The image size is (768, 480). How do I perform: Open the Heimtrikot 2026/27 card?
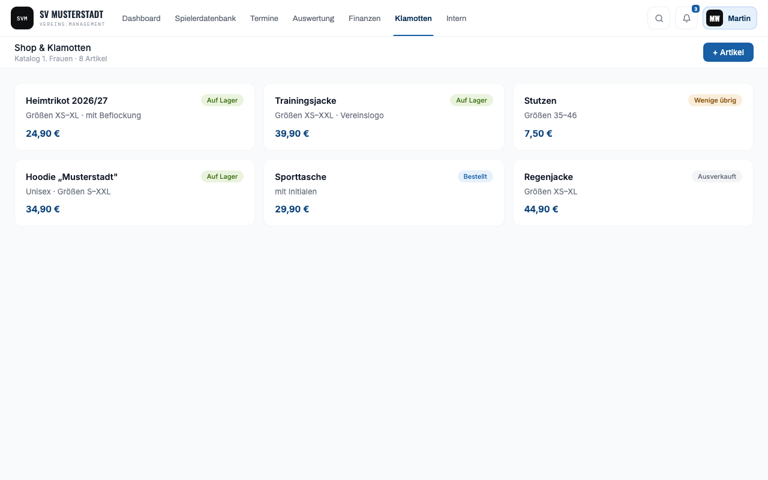click(134, 116)
